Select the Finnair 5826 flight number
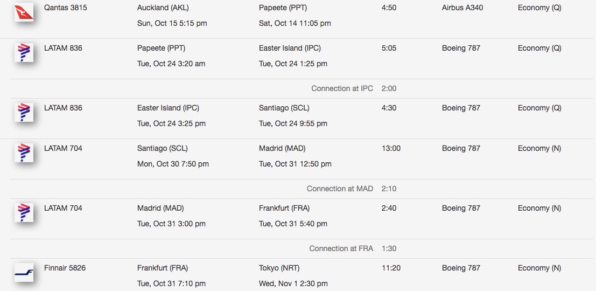The image size is (596, 291). click(x=65, y=268)
